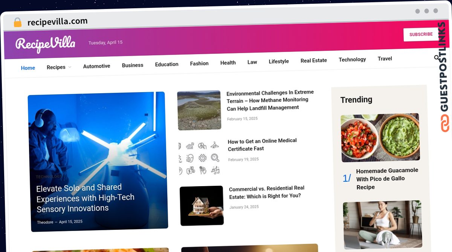Open author Theodore's profile link
This screenshot has height=252, width=452.
coord(45,222)
